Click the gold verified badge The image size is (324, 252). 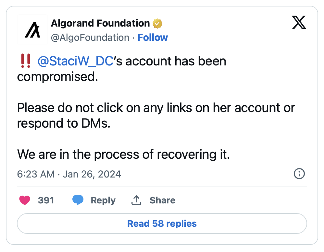tap(157, 24)
